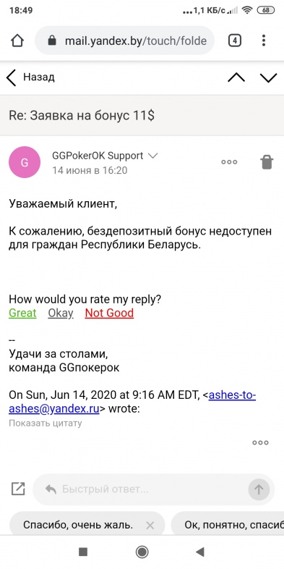Open full reply composer icon
The width and height of the screenshot is (284, 569).
coord(18,489)
